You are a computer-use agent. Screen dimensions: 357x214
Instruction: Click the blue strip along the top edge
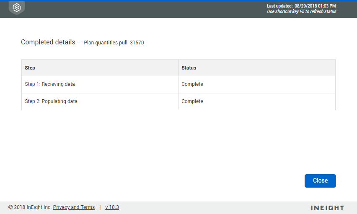click(178, 1)
